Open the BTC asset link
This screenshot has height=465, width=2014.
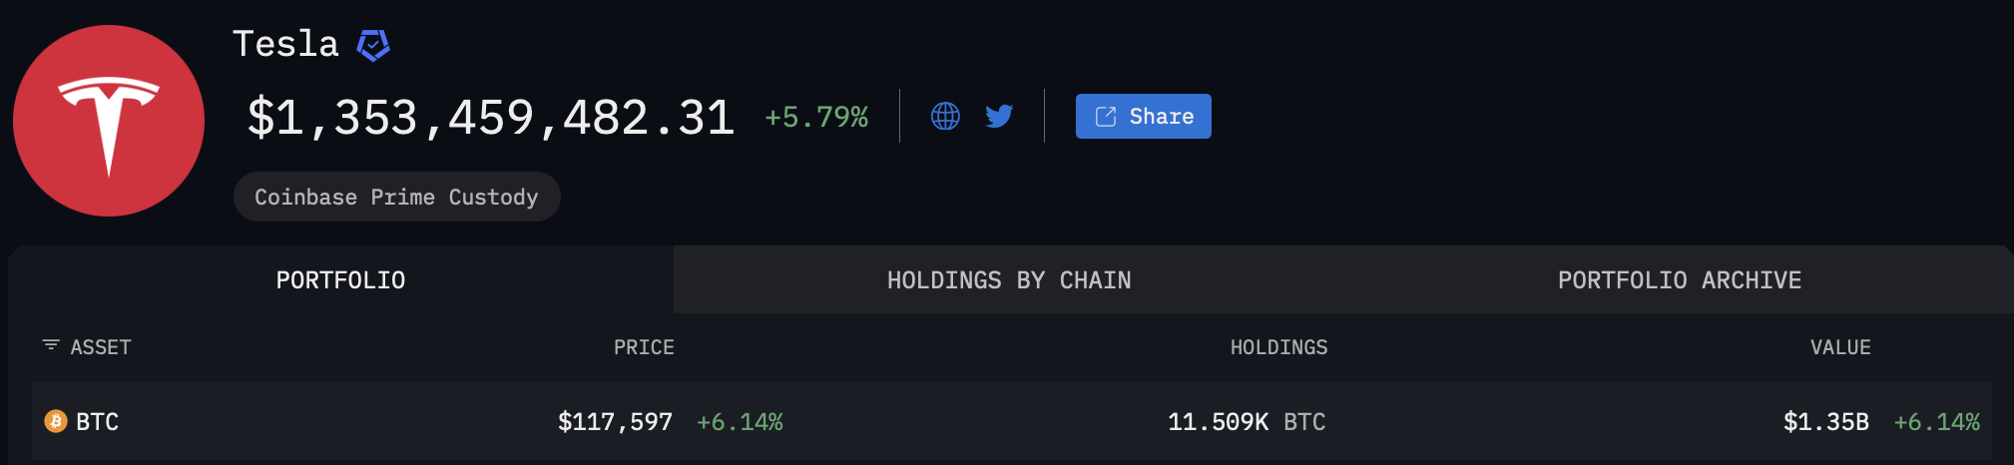click(x=98, y=422)
